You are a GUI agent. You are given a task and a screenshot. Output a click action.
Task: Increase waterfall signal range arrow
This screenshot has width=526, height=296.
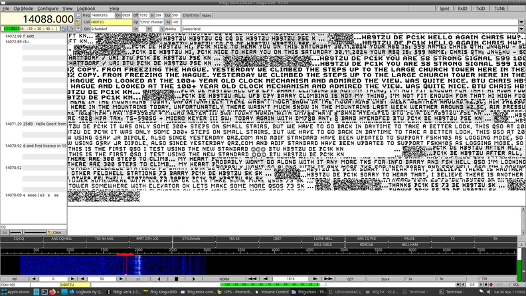click(121, 279)
